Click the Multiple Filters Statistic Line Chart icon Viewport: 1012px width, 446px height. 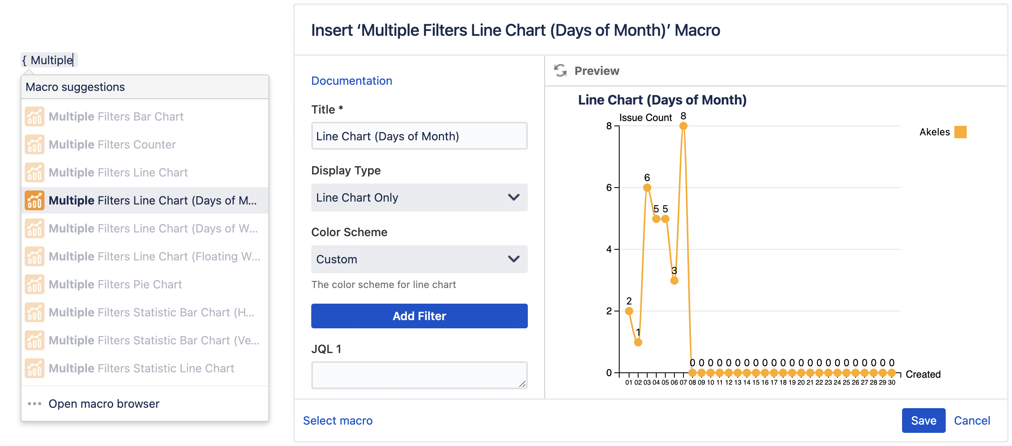(34, 368)
